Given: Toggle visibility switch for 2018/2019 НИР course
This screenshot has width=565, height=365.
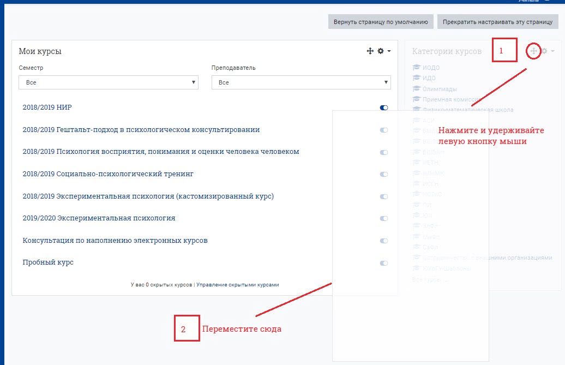Looking at the screenshot, I should click(x=384, y=108).
